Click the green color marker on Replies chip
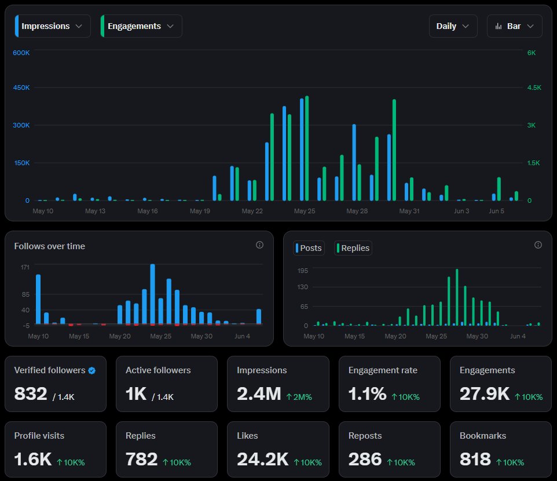 [x=338, y=248]
